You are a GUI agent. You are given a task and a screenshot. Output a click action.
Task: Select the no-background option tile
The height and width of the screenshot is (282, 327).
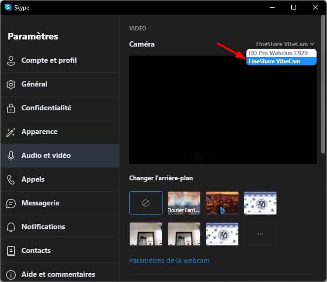click(146, 203)
